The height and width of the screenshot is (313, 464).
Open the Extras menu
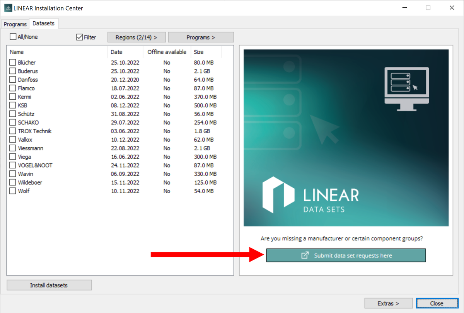point(388,303)
